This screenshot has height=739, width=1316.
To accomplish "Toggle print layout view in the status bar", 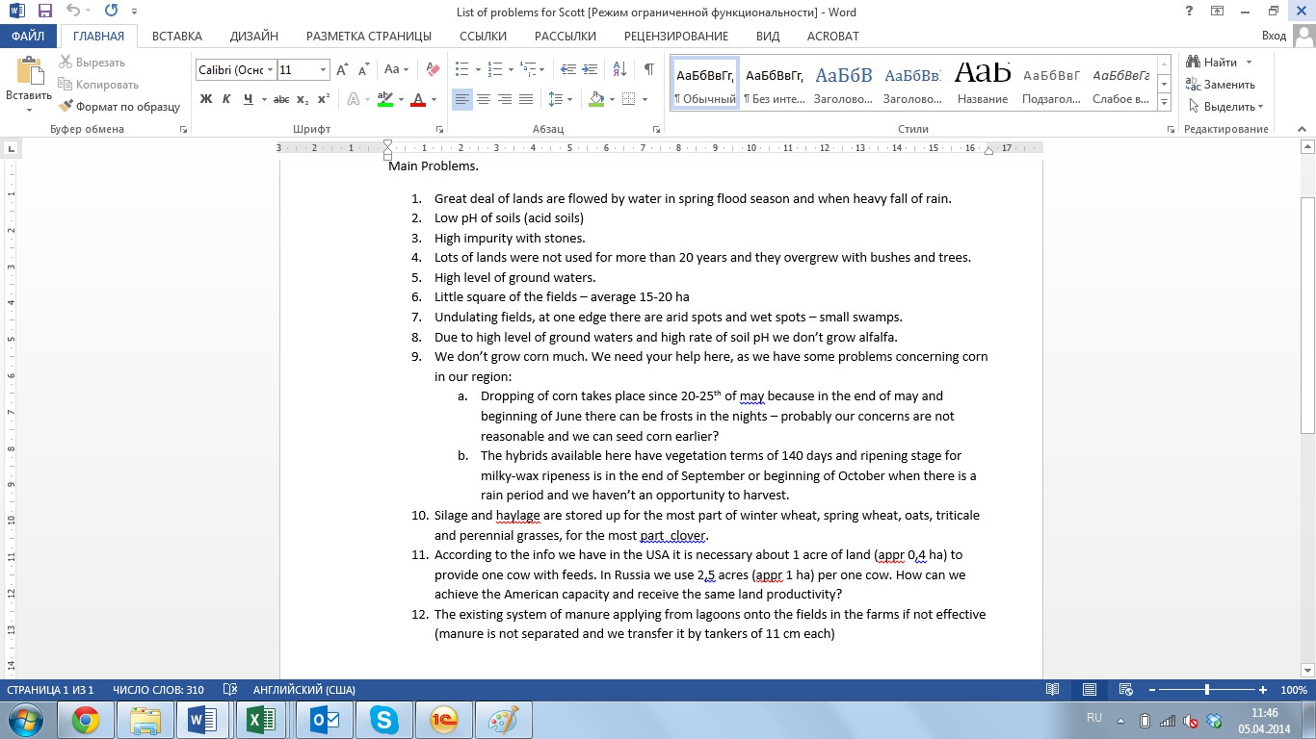I will [1090, 690].
